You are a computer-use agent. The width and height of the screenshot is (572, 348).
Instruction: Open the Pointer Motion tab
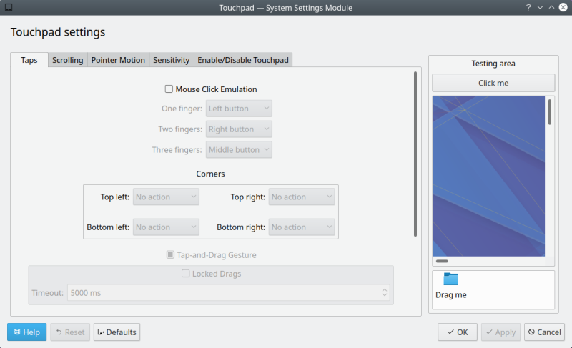(118, 60)
